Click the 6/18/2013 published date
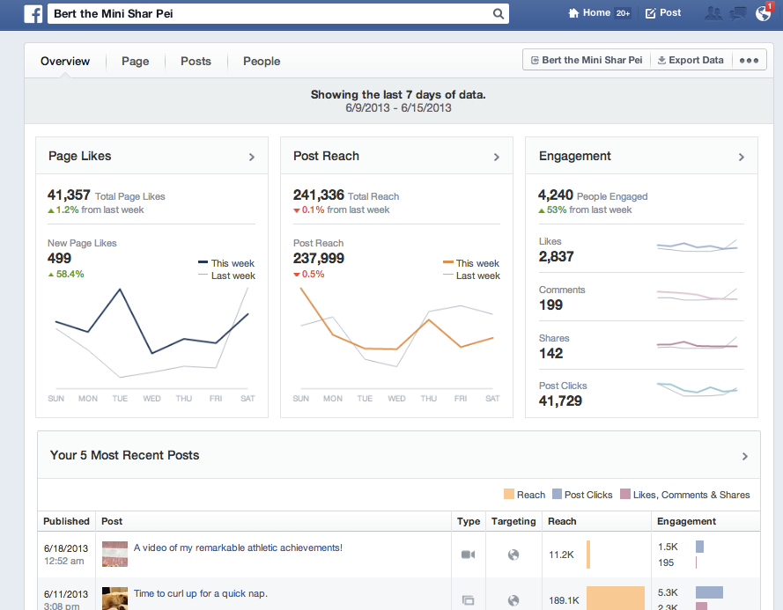 [x=66, y=548]
